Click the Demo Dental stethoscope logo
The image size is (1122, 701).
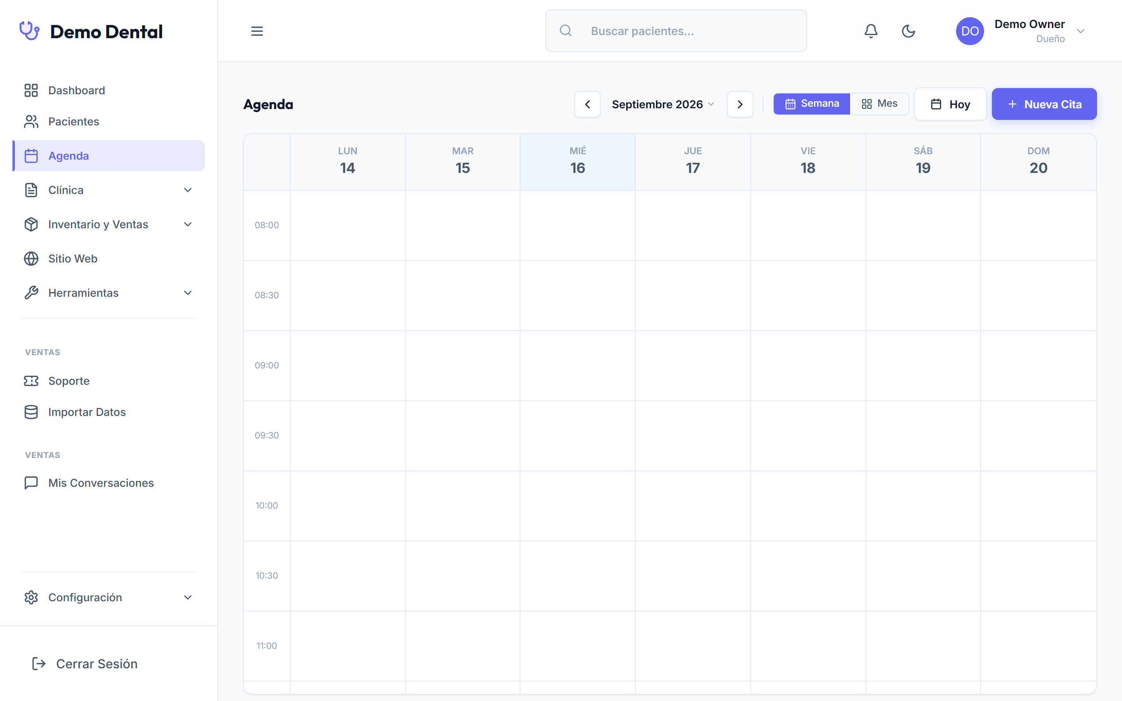click(x=29, y=31)
